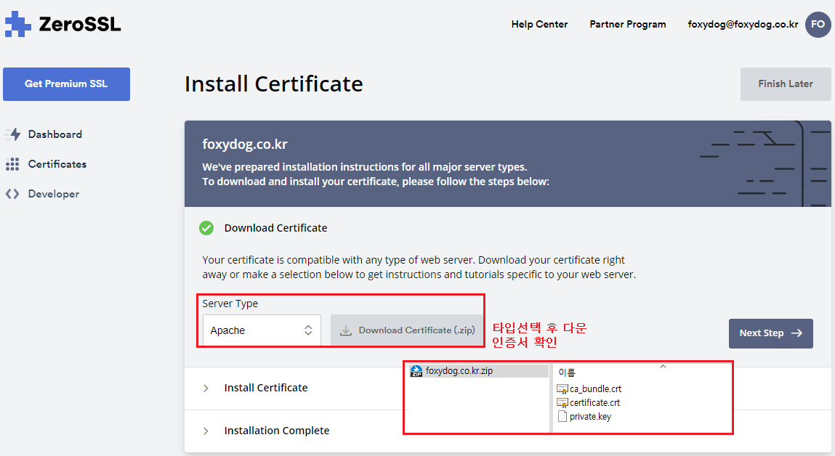Click the Finish Later button

786,84
